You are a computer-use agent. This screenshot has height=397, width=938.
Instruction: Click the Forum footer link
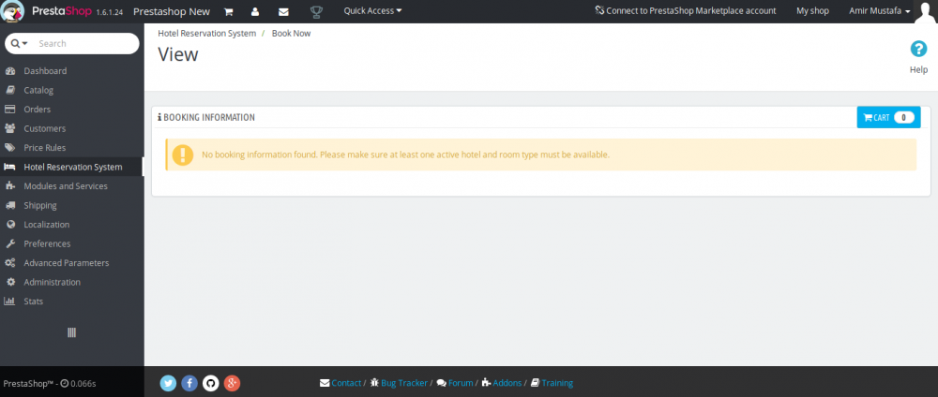pos(455,383)
